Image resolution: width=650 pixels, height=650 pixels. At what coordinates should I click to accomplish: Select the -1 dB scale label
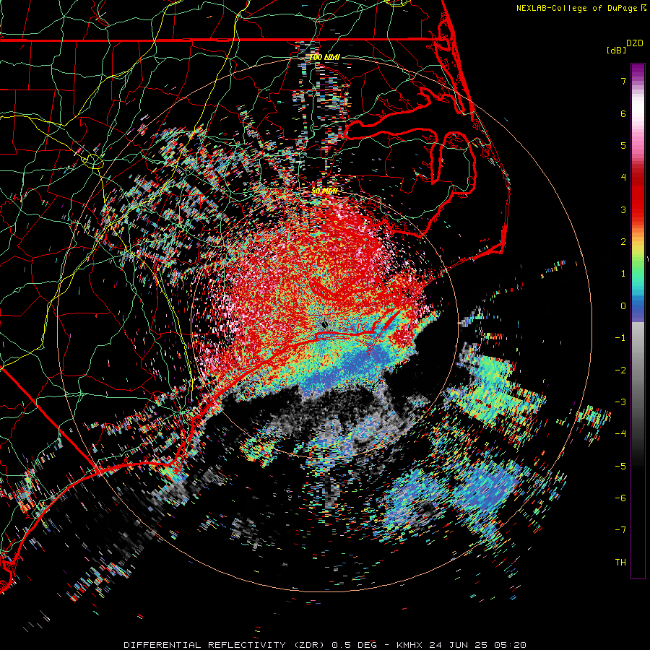click(x=620, y=338)
